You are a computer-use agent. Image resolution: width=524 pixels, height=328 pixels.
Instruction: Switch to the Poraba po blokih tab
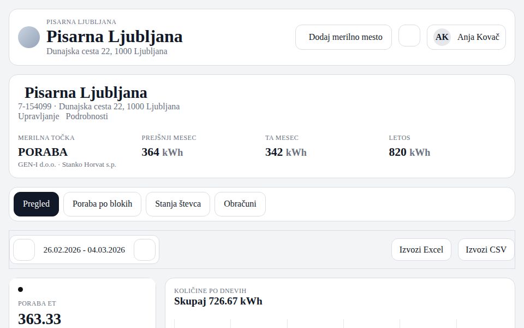point(102,204)
